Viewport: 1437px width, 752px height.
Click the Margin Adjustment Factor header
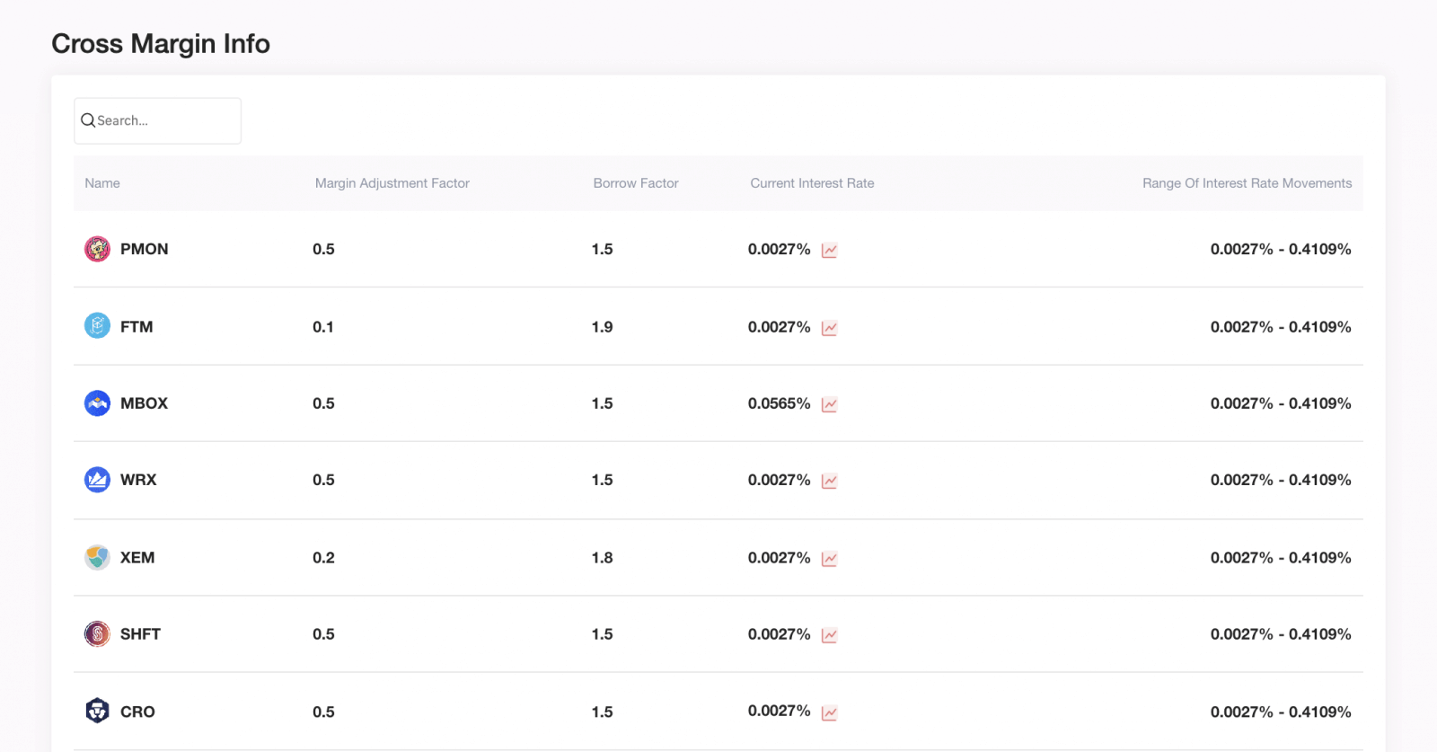pyautogui.click(x=392, y=183)
